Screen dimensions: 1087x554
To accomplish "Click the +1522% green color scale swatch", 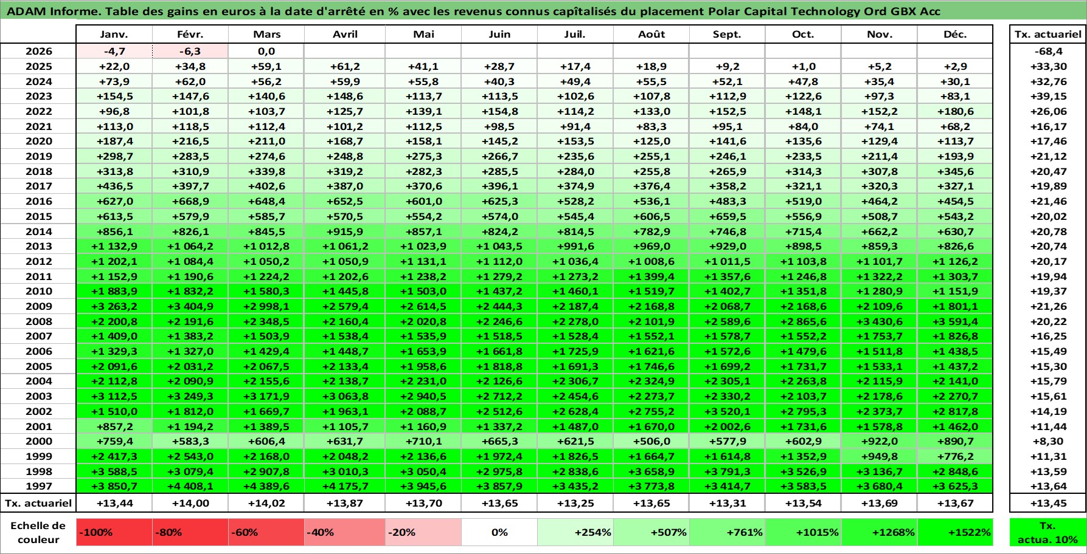I will click(955, 532).
